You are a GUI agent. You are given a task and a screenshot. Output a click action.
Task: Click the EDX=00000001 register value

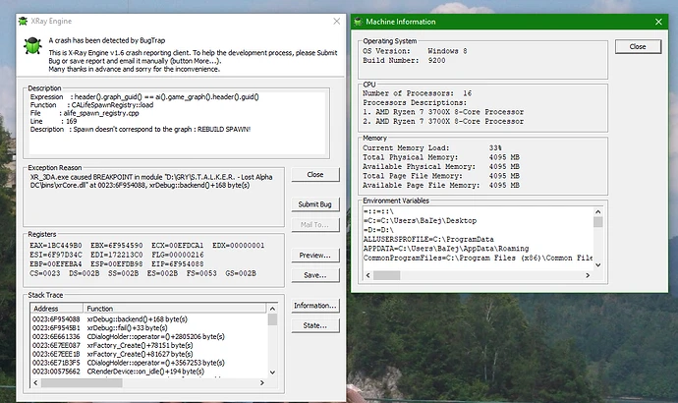[238, 246]
